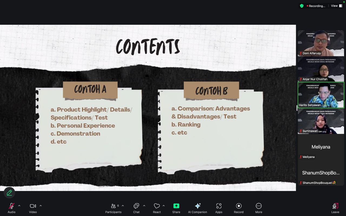Viewport: 346px width, 216px height.
Task: Expand the Participants options arrow
Action: tap(123, 206)
